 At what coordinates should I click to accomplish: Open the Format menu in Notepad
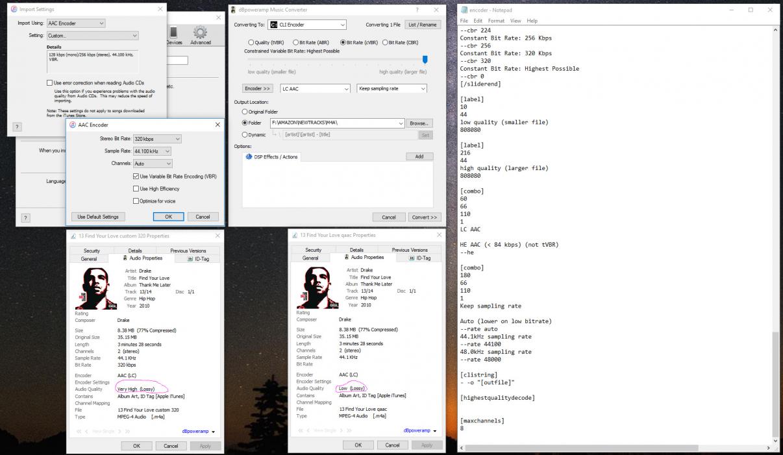[496, 21]
